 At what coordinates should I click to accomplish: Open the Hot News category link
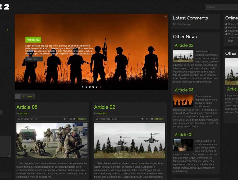81,119
